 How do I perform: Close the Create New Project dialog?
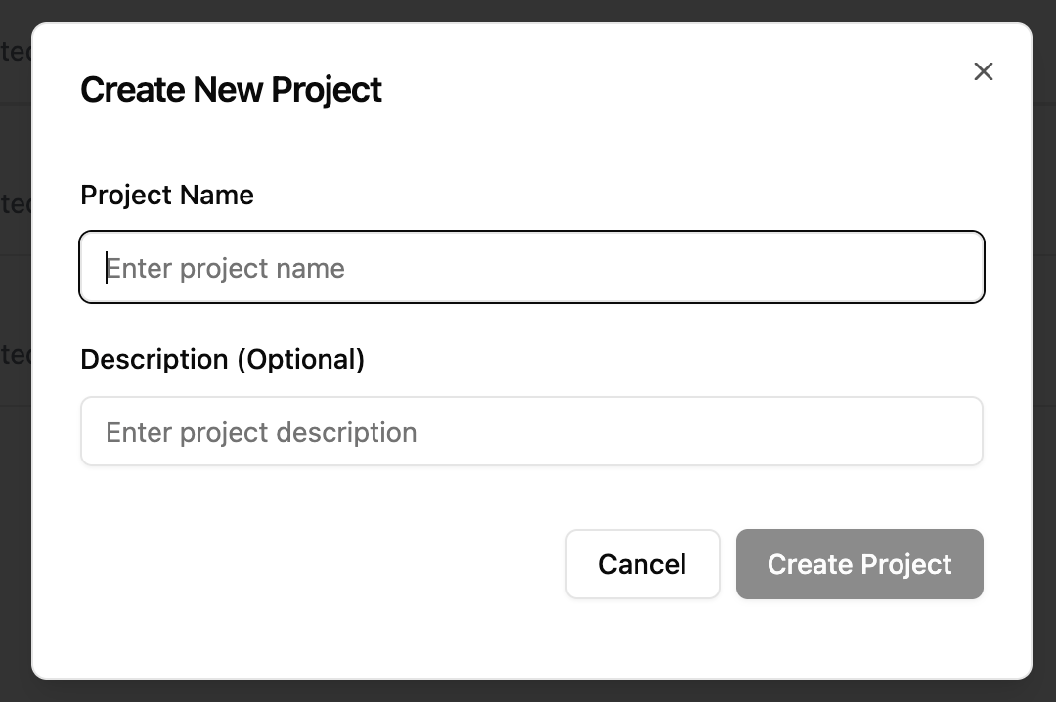pyautogui.click(x=983, y=71)
